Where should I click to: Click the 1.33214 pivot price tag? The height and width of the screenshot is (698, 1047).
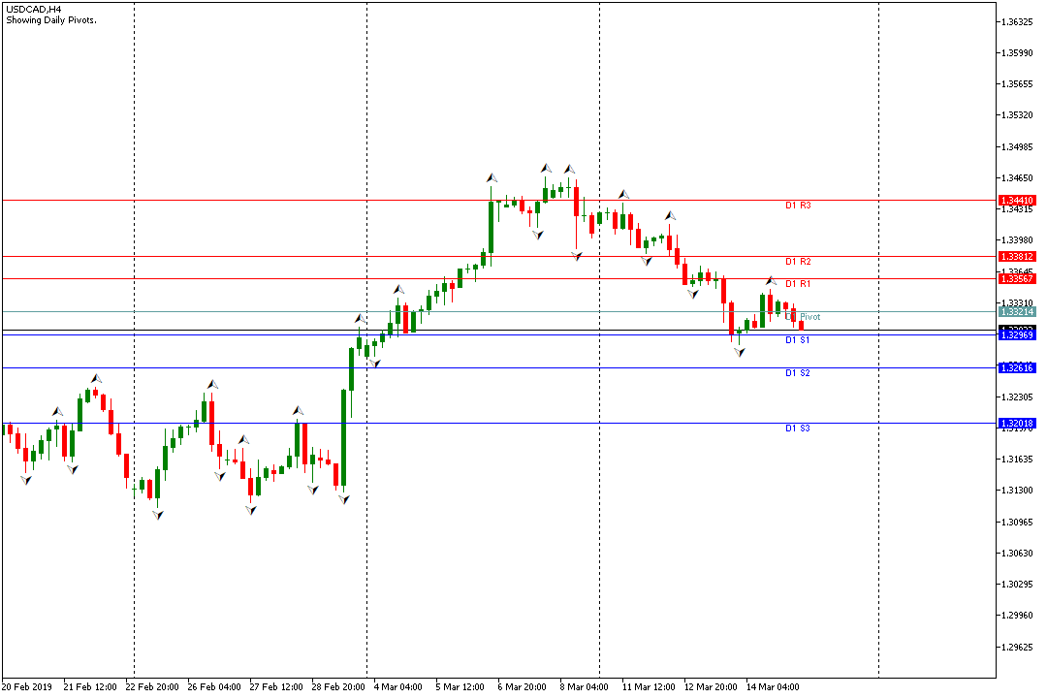[x=1017, y=312]
